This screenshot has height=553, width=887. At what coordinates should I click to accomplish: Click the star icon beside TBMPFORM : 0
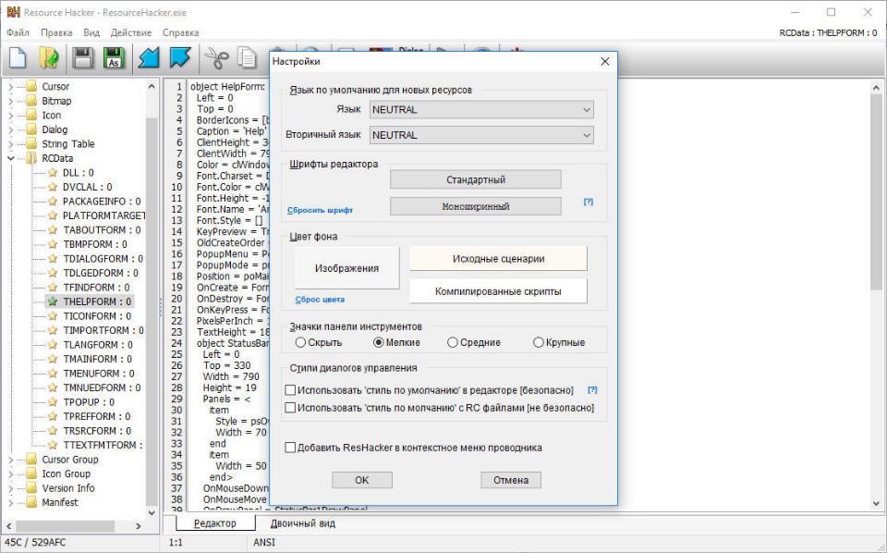pos(53,244)
